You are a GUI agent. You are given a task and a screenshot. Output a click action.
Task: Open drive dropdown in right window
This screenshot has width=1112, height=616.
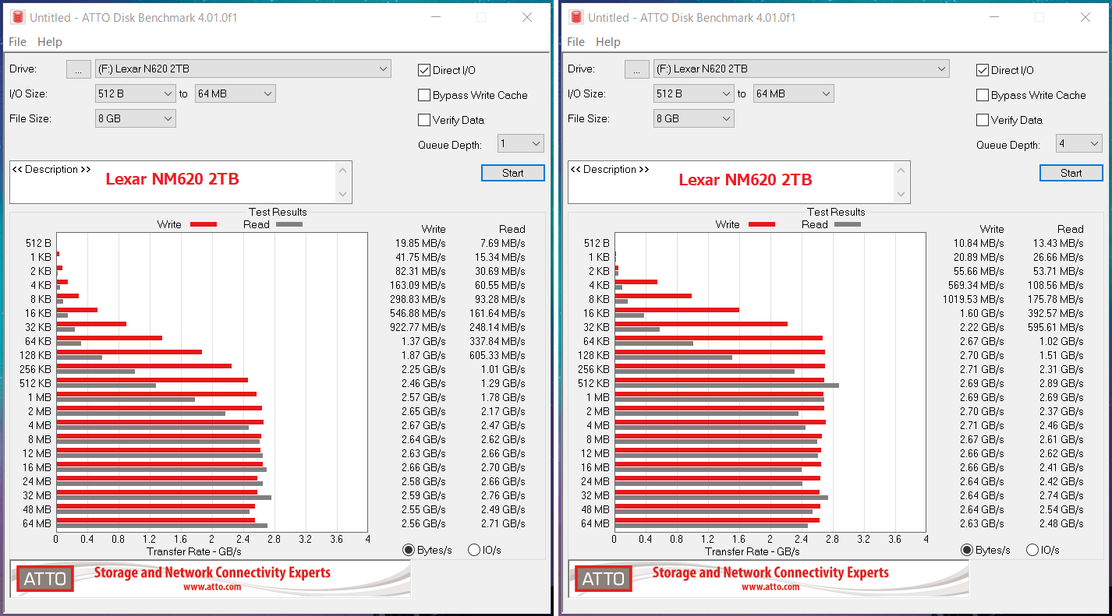pos(802,69)
